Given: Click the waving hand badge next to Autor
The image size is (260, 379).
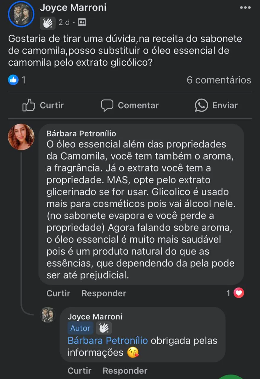Looking at the screenshot, I should pos(104,328).
